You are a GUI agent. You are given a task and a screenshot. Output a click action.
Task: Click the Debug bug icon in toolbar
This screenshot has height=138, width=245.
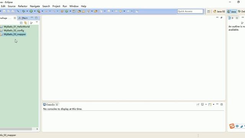(23, 11)
